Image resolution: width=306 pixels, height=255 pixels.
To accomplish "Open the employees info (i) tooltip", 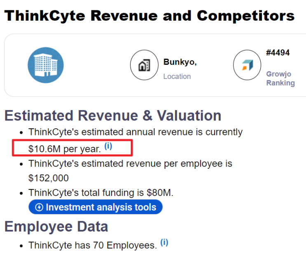I will (x=164, y=243).
